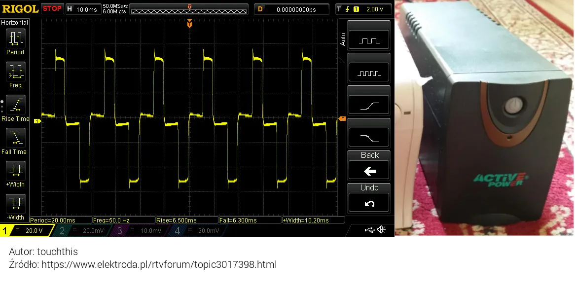This screenshot has width=575, height=295.
Task: Click the Back arrow button
Action: 369,171
